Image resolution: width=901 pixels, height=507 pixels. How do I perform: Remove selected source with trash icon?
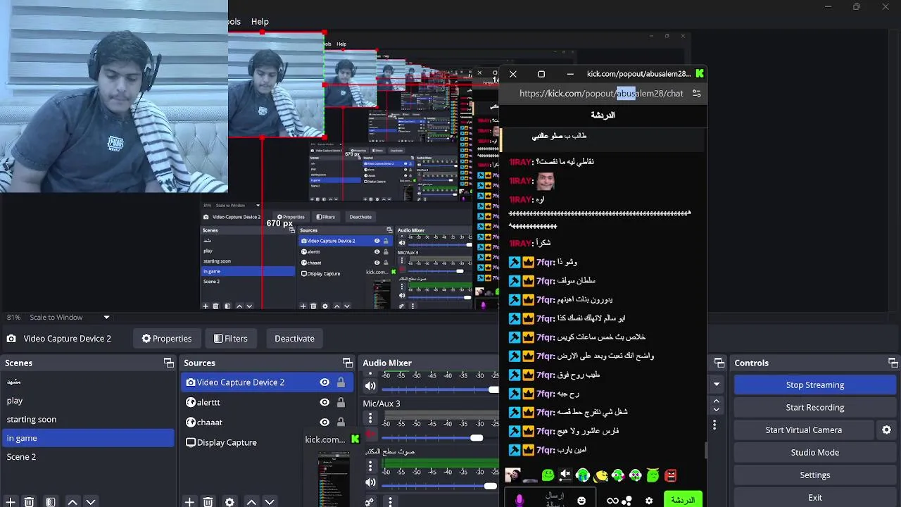click(x=208, y=502)
